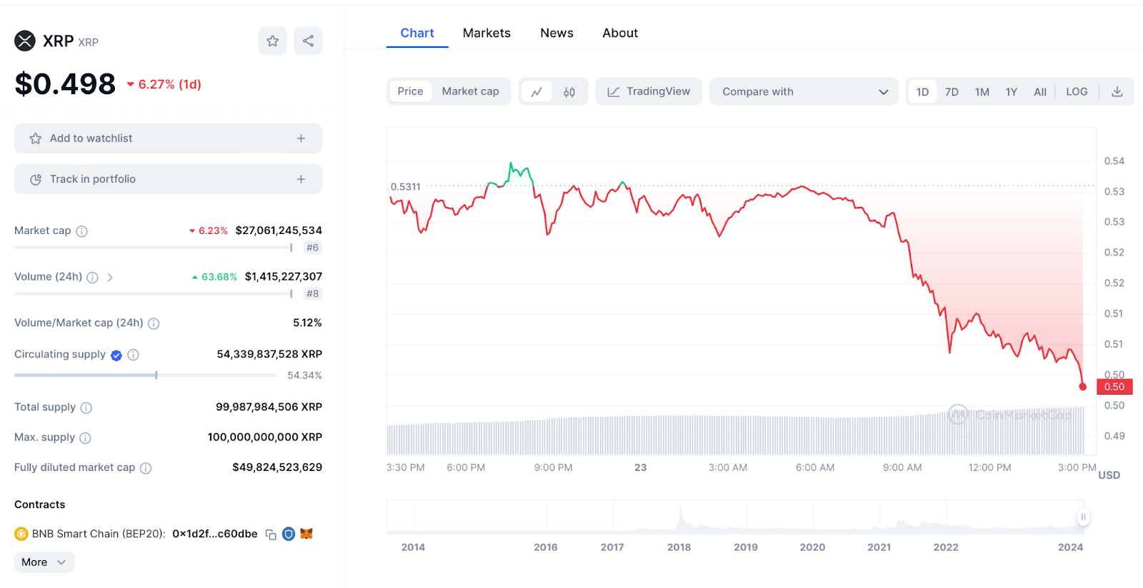Click plus icon on Add to watchlist

pyautogui.click(x=301, y=138)
